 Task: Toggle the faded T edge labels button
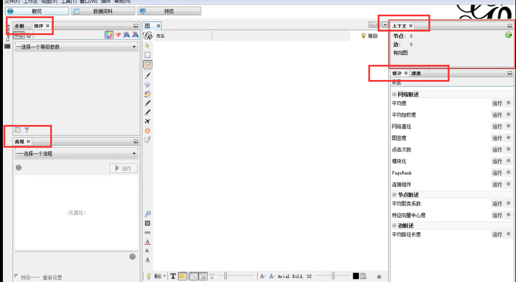[212, 276]
